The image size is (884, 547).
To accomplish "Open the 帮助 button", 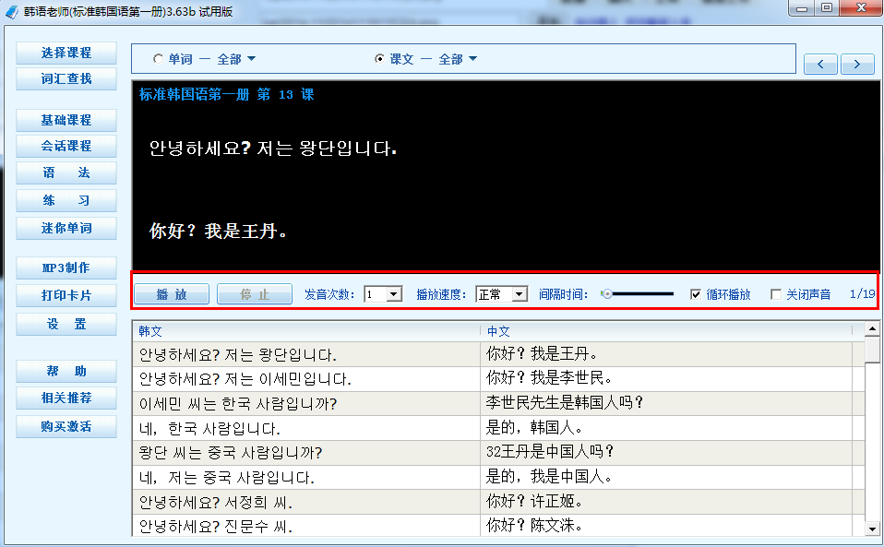I will (x=66, y=371).
